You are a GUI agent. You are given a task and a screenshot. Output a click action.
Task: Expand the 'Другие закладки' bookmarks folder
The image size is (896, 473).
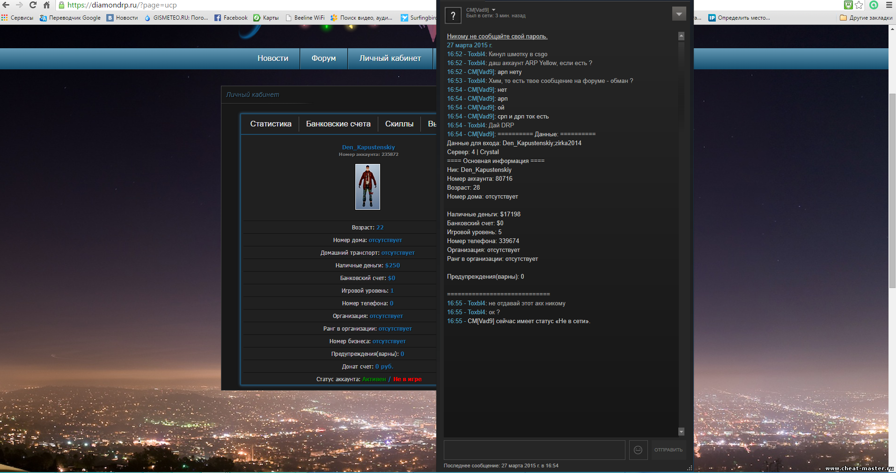point(866,18)
